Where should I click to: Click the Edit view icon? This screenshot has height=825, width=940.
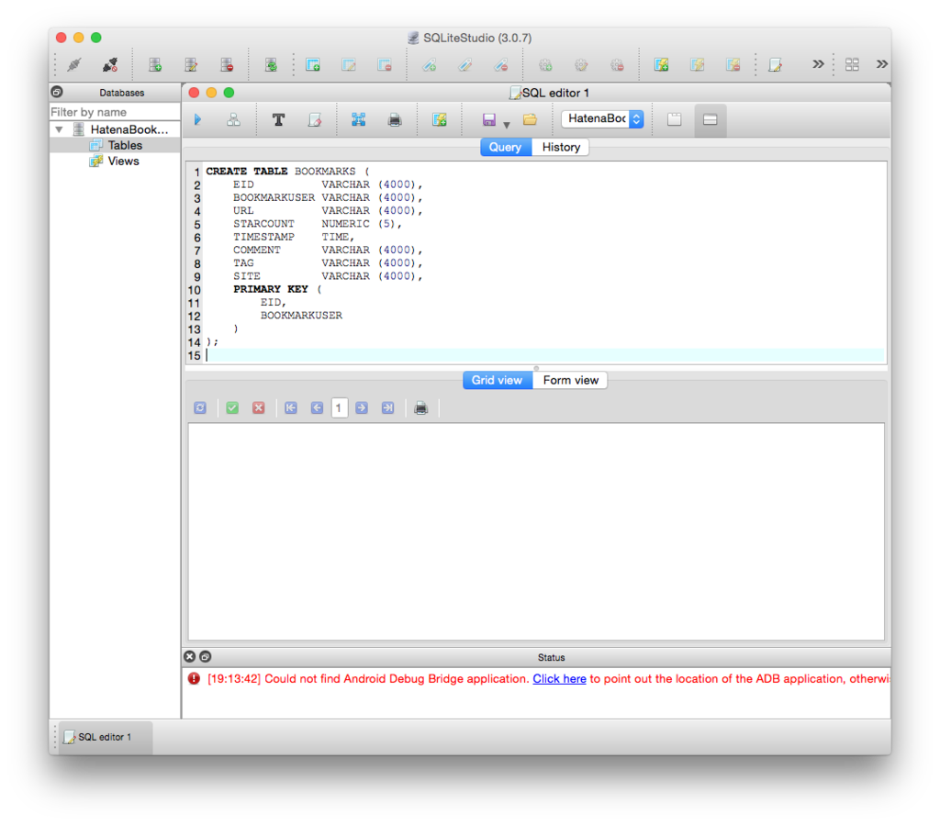[x=698, y=65]
